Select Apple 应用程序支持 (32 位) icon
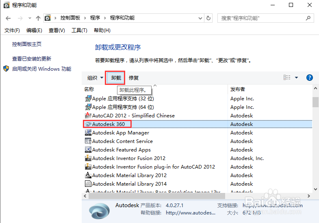This screenshot has height=223, width=319. point(88,98)
